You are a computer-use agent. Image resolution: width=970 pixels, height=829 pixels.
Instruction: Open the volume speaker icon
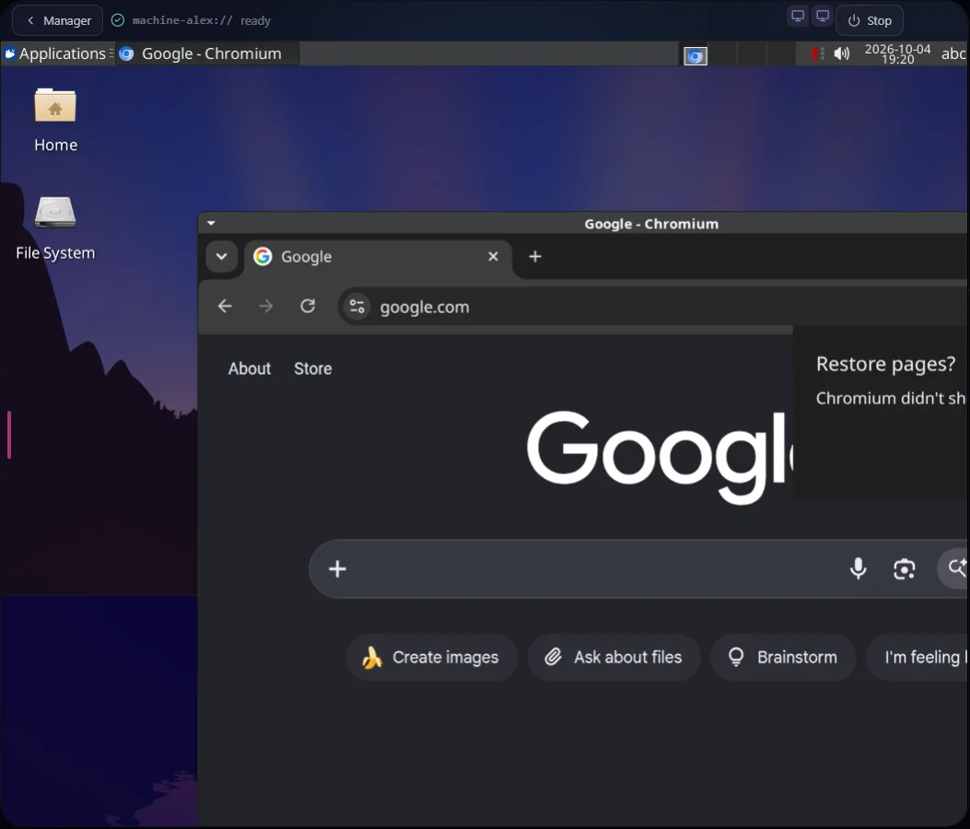click(x=841, y=53)
